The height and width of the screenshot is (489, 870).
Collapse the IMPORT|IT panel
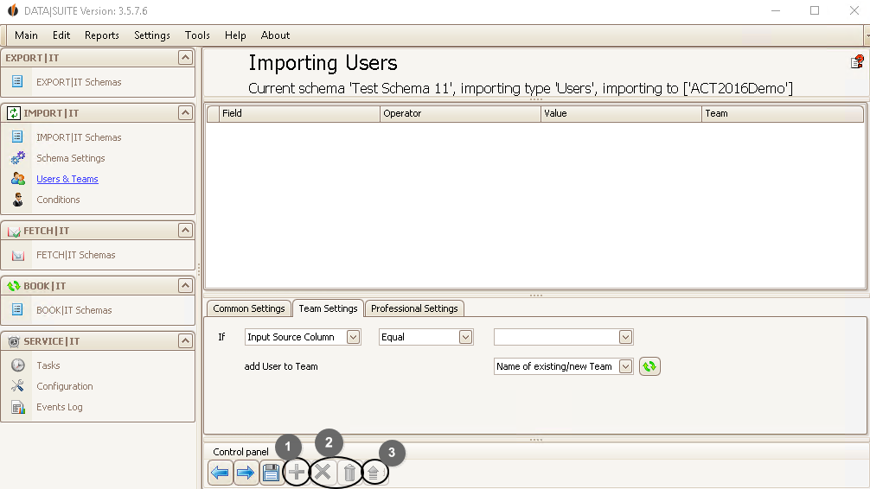185,112
